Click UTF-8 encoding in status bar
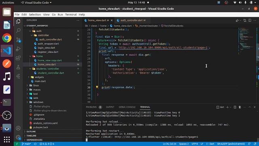The width and height of the screenshot is (259, 146). pos(195,144)
